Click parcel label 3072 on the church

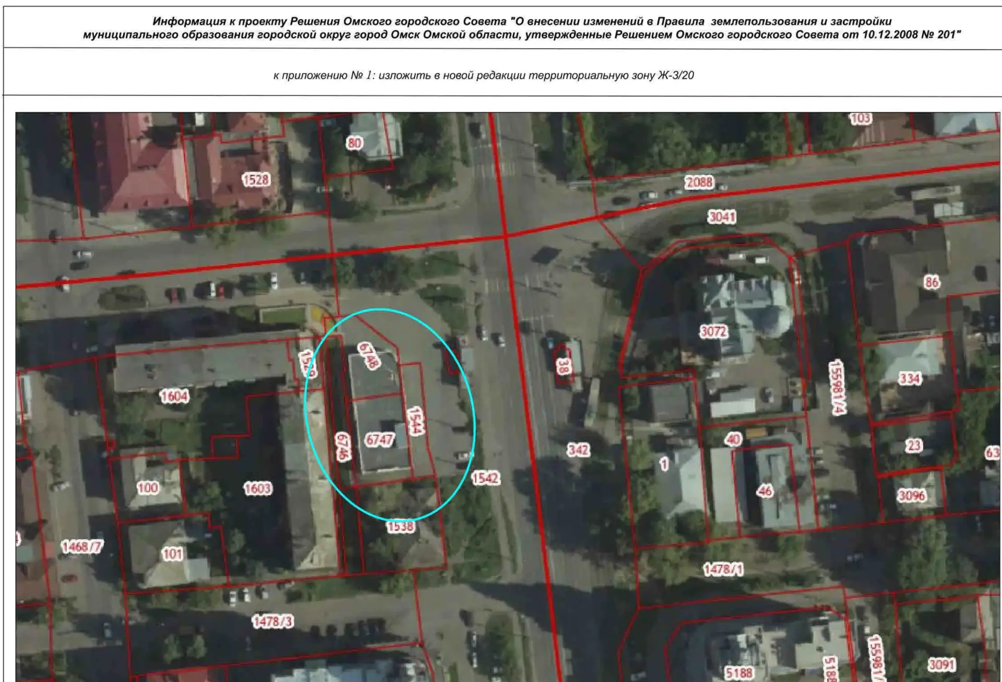click(x=713, y=332)
